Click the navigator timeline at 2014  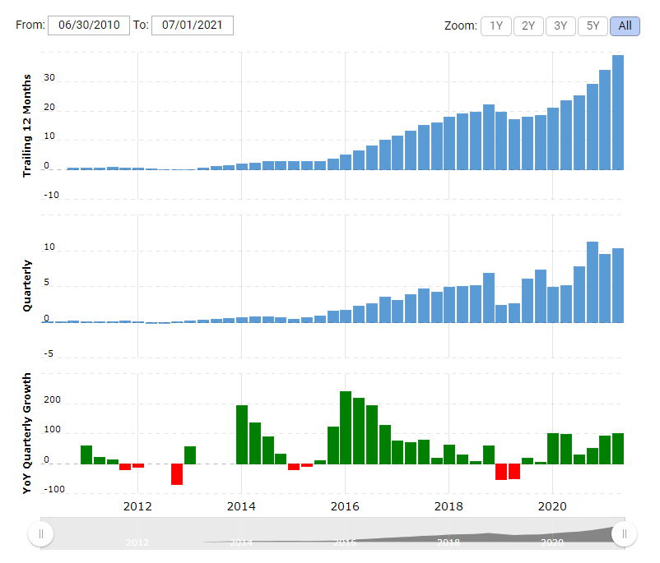[x=241, y=542]
